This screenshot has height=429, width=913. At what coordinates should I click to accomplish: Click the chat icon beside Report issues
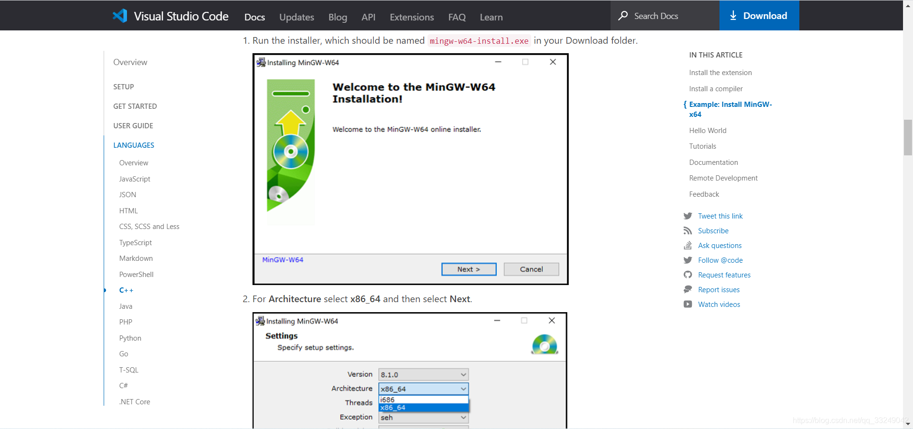pyautogui.click(x=688, y=290)
